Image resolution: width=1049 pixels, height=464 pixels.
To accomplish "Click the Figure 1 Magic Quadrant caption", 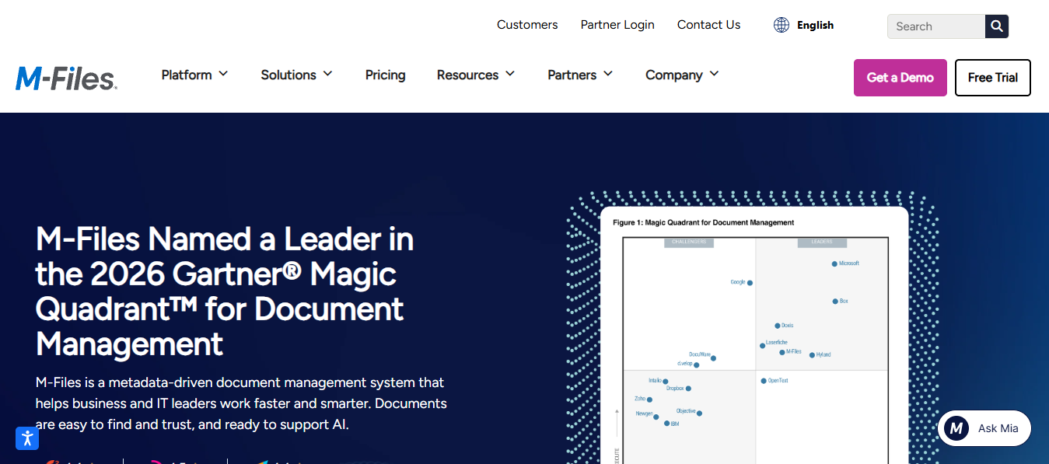I will 704,222.
